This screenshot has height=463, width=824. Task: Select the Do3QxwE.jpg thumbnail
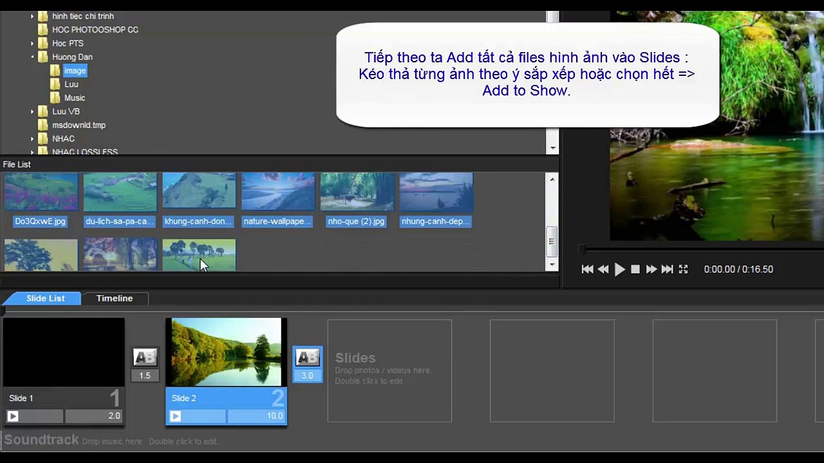coord(41,192)
